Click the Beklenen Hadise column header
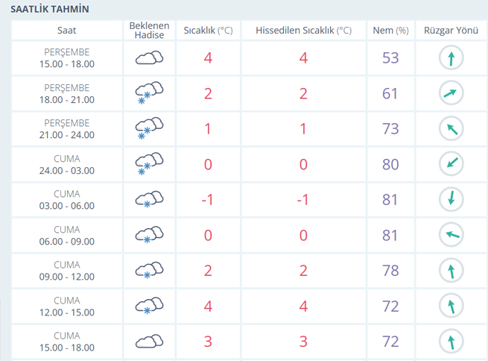This screenshot has height=361, width=488. pos(149,31)
